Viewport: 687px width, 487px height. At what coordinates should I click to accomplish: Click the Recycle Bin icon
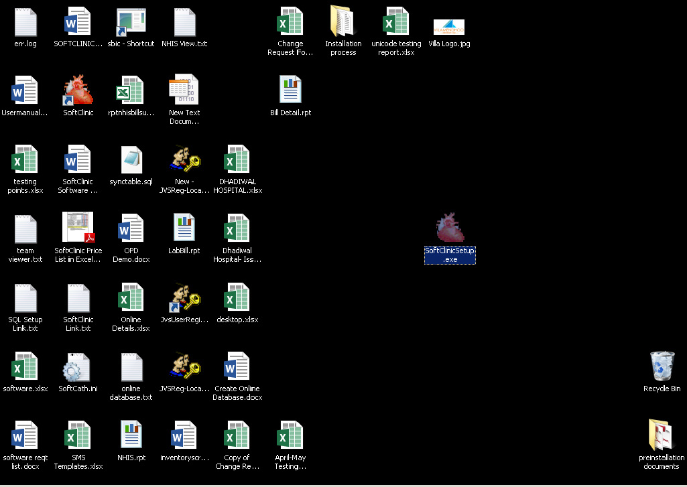[662, 366]
